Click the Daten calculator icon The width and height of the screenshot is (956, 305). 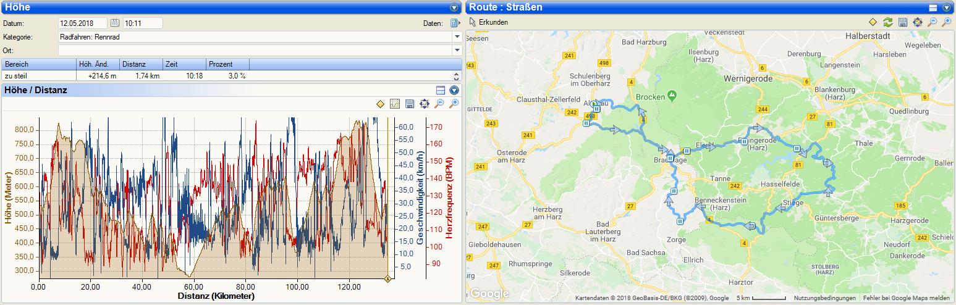coord(454,23)
